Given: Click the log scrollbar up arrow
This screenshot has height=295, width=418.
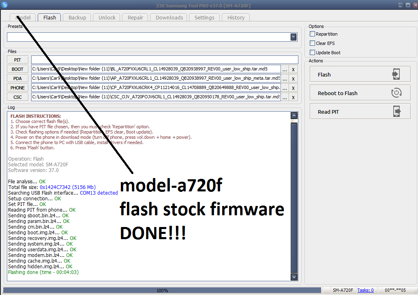Looking at the screenshot, I should coord(294,115).
